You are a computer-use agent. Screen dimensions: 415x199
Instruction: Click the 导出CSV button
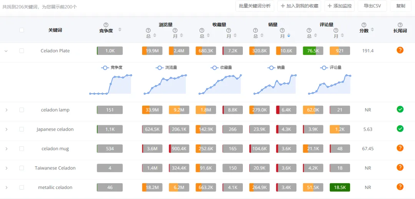372,6
